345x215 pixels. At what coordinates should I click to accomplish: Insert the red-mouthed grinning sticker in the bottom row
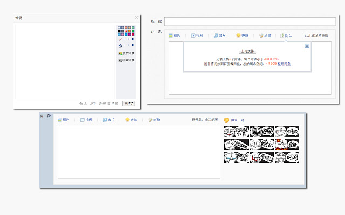261,157
